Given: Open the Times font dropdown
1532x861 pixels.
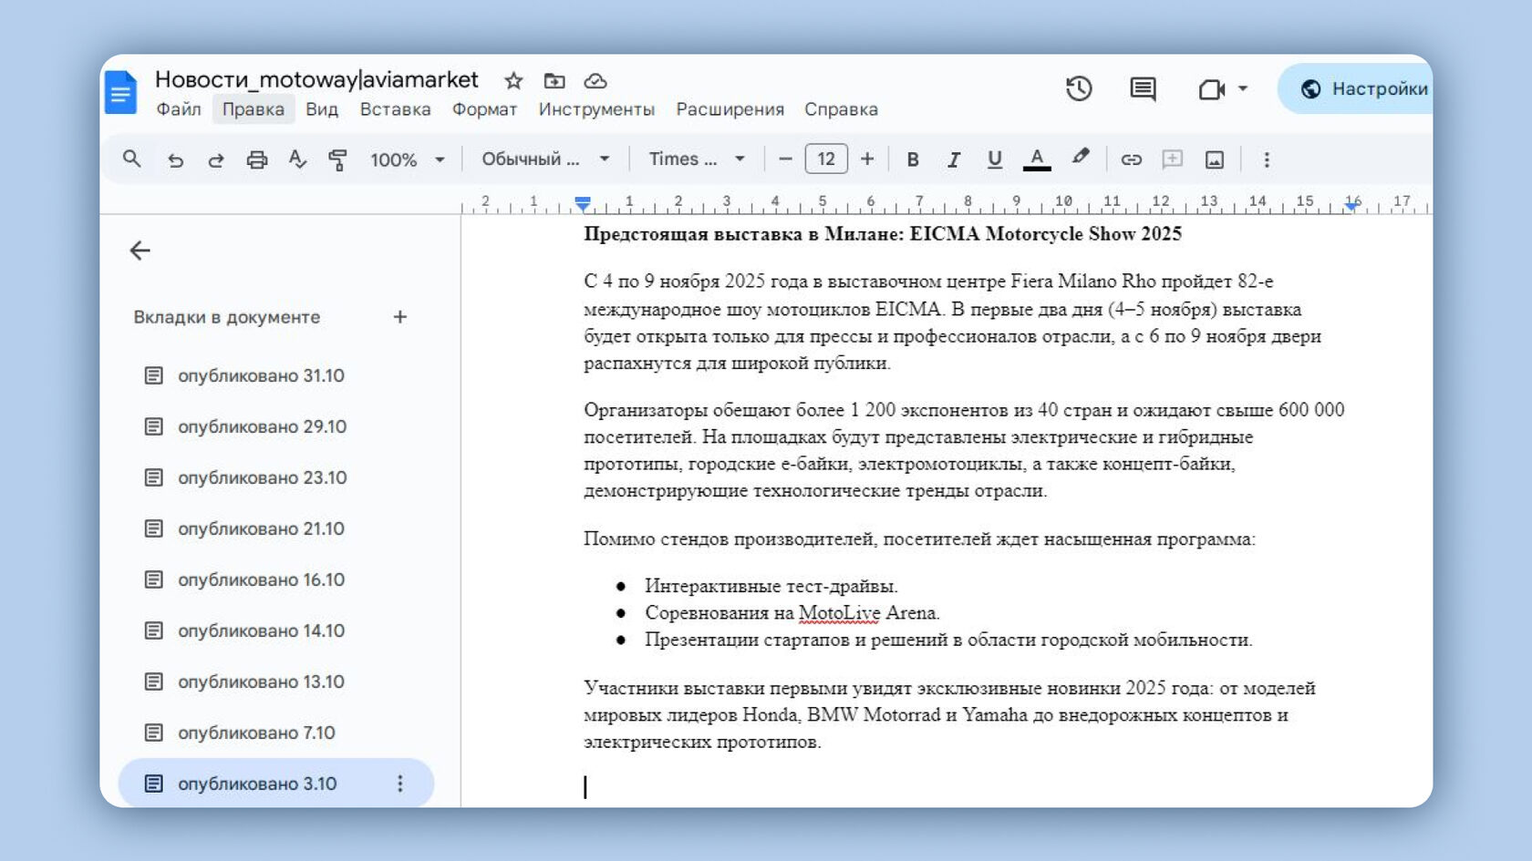Looking at the screenshot, I should [697, 159].
